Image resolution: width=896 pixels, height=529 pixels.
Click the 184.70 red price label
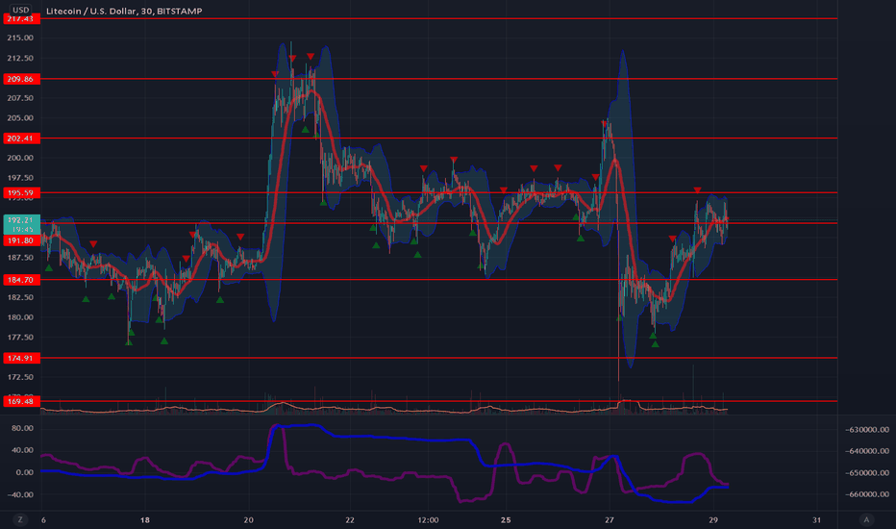point(22,280)
